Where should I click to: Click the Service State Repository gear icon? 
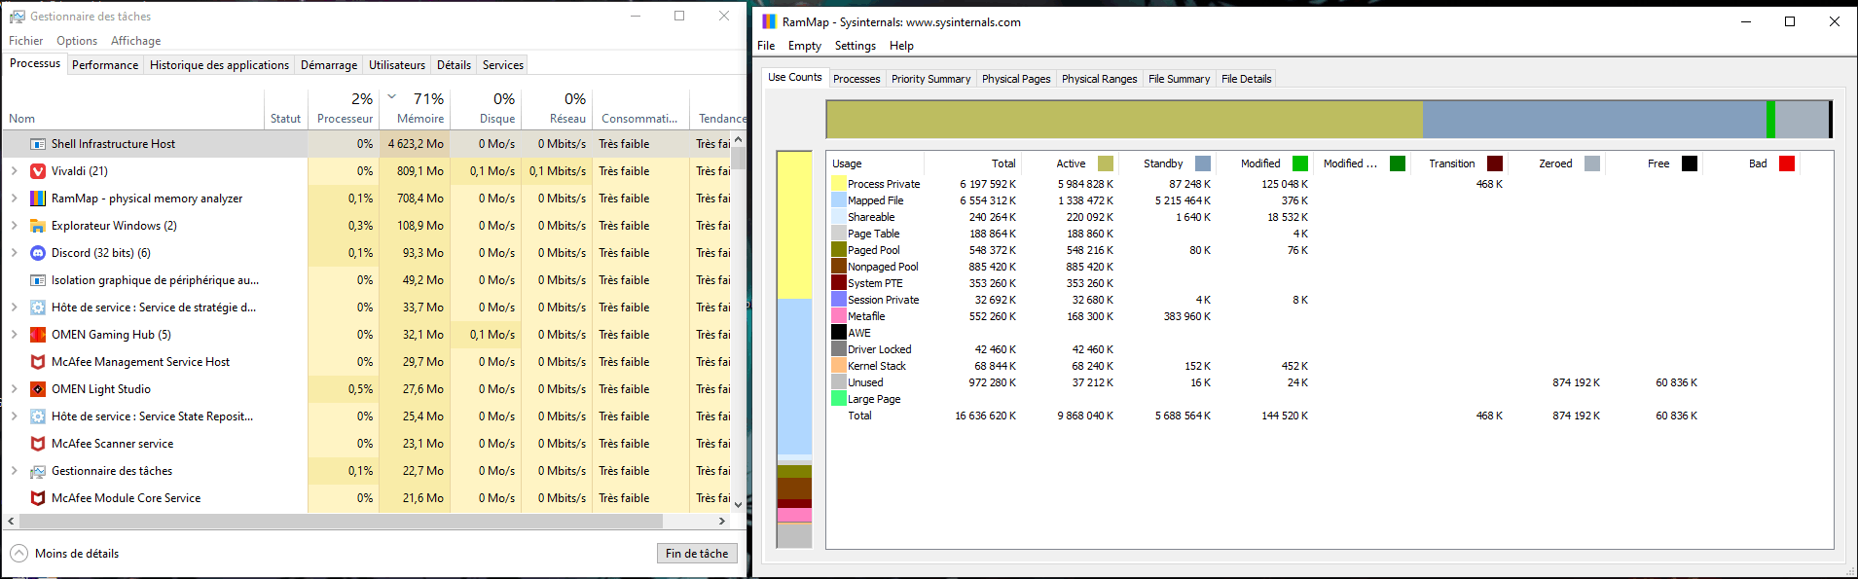[38, 416]
